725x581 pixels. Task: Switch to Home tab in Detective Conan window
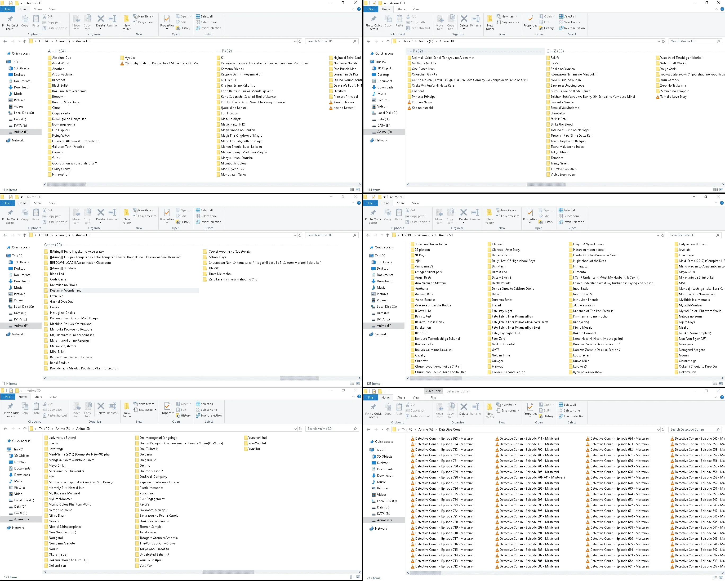[385, 397]
